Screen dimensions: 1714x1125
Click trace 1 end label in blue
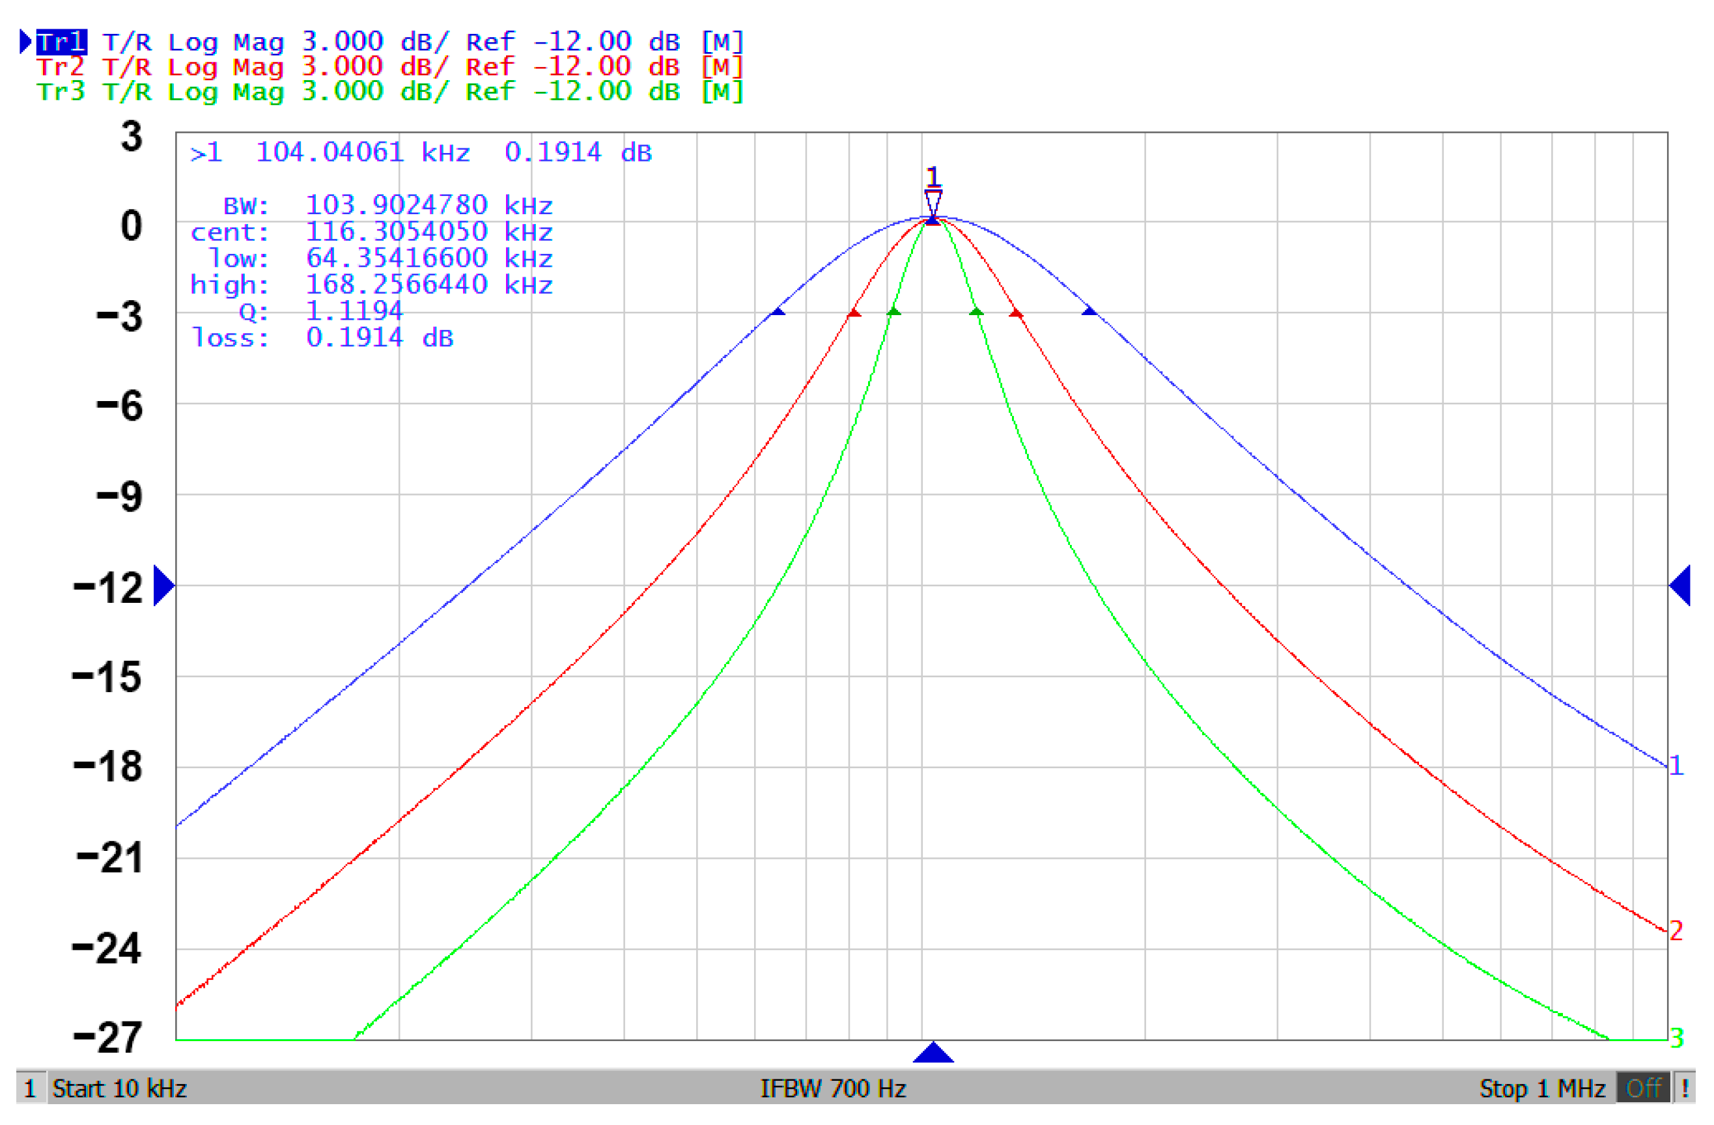click(1678, 765)
